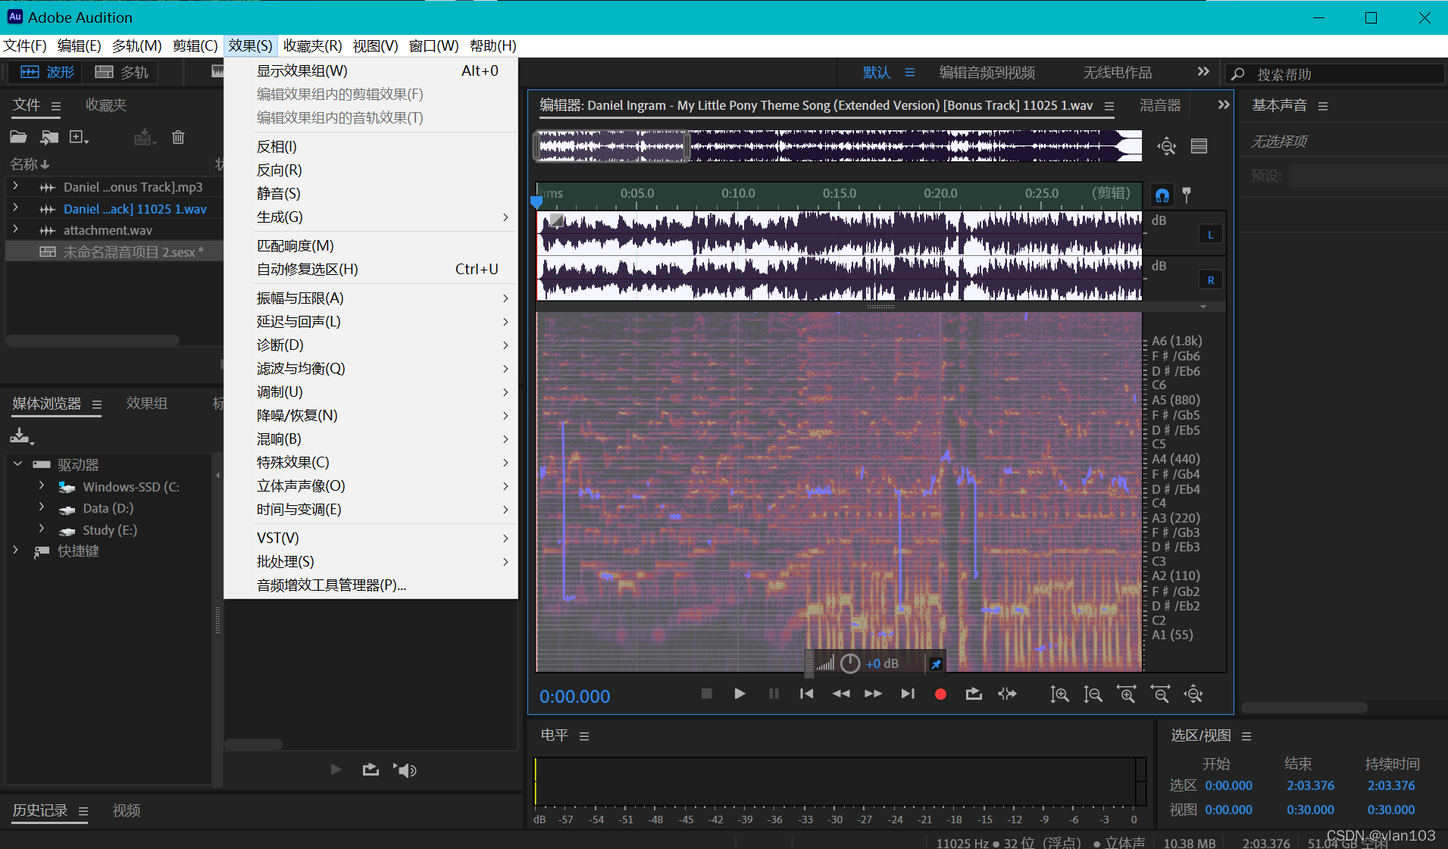Switch to Video tab near History

click(127, 810)
